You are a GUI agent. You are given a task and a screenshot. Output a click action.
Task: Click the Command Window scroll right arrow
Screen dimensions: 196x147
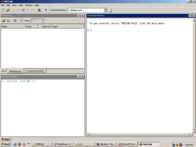point(191,134)
